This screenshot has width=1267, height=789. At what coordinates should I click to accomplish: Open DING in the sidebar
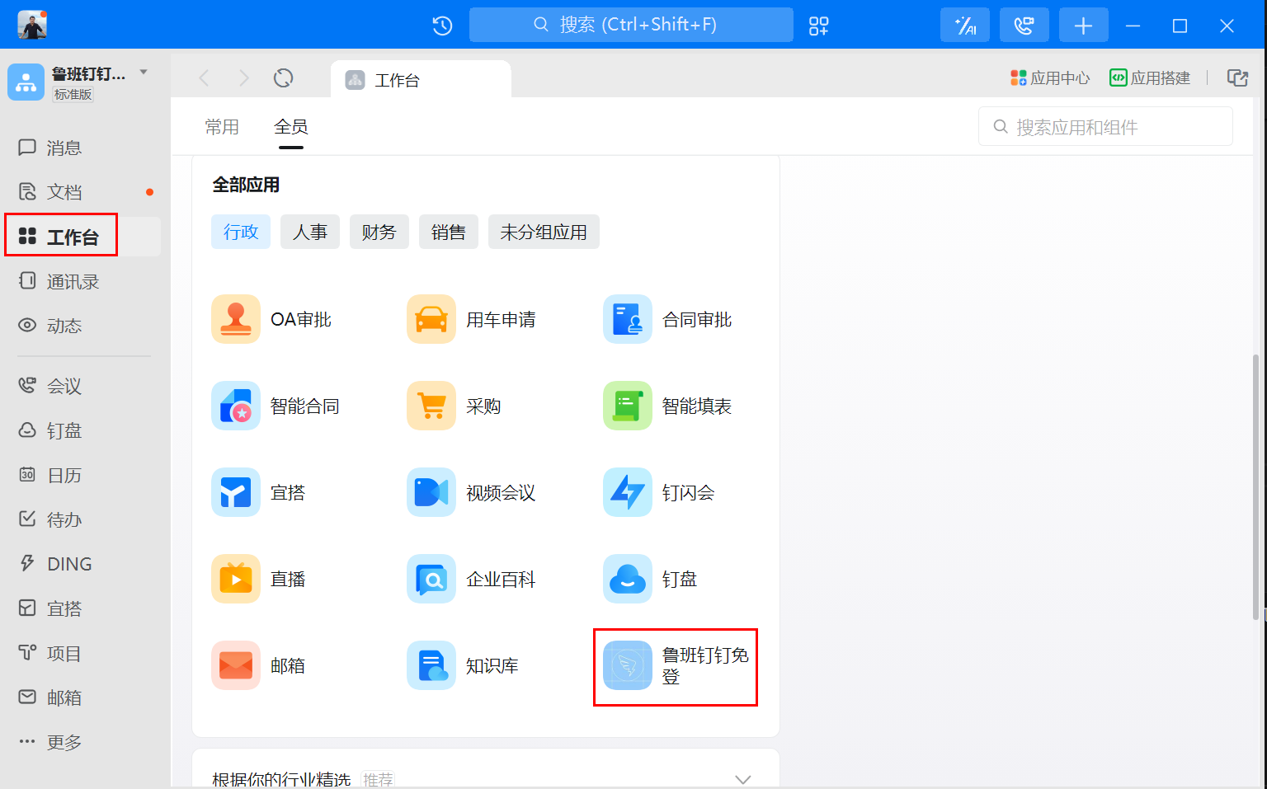point(55,564)
